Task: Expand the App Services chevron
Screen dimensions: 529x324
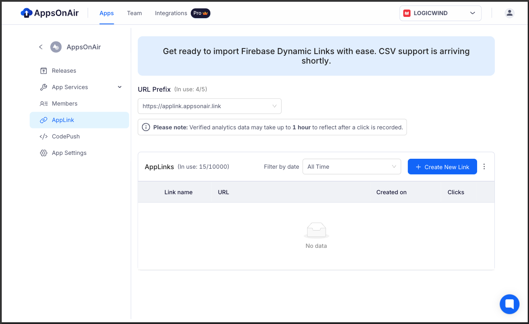Action: coord(120,87)
